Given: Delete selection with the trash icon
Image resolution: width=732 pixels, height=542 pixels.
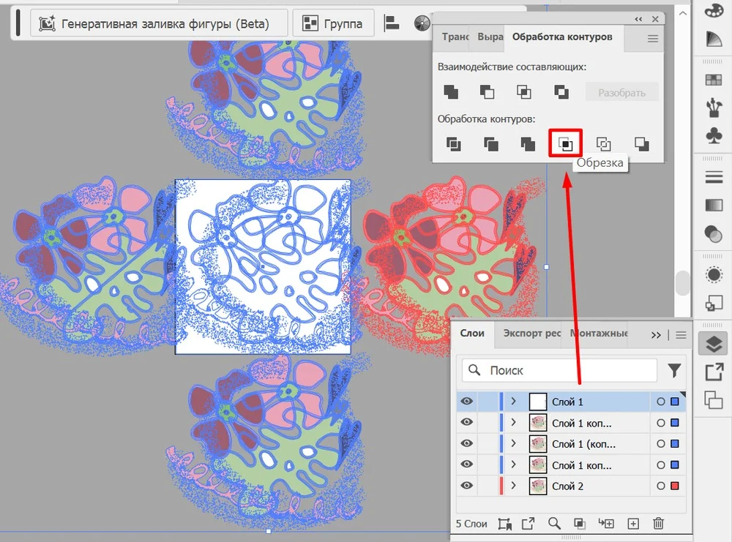Looking at the screenshot, I should click(x=658, y=523).
